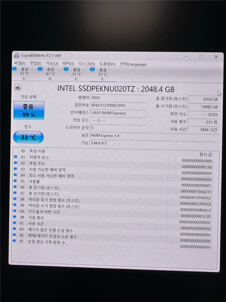Open the 편집(E) menu

click(36, 63)
